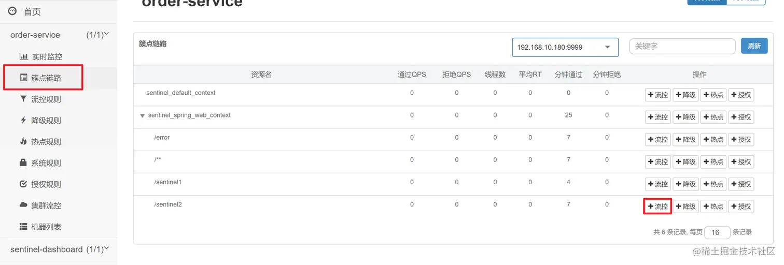The height and width of the screenshot is (265, 784).
Task: Click the /error resource name
Action: 162,138
